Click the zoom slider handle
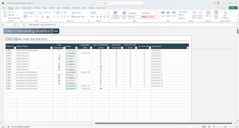The image size is (239, 128). click(225, 127)
